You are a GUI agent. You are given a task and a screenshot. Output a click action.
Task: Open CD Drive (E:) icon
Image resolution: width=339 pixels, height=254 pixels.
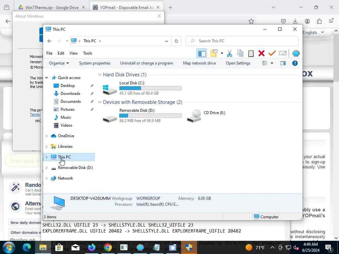pos(194,116)
